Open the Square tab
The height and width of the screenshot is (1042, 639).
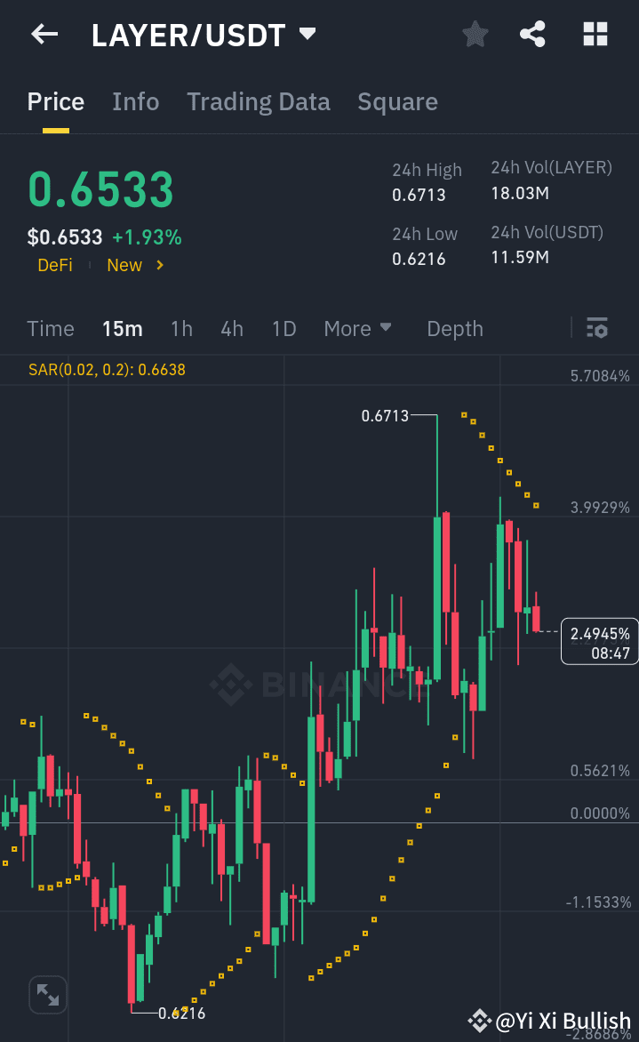[397, 101]
